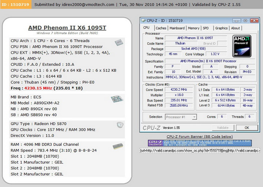
Task: Click the CPU-Z Forum Banner link
Action: (x=199, y=137)
